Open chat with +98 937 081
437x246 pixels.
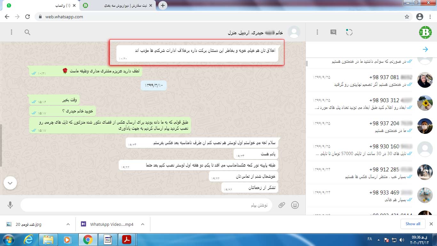coord(371,80)
